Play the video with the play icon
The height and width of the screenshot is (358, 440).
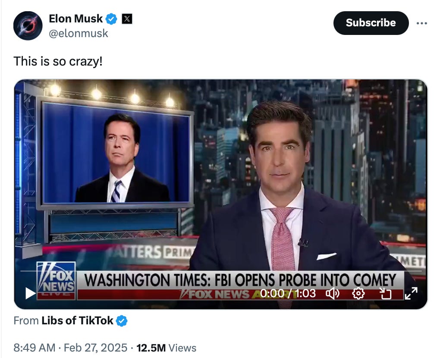[x=30, y=293]
